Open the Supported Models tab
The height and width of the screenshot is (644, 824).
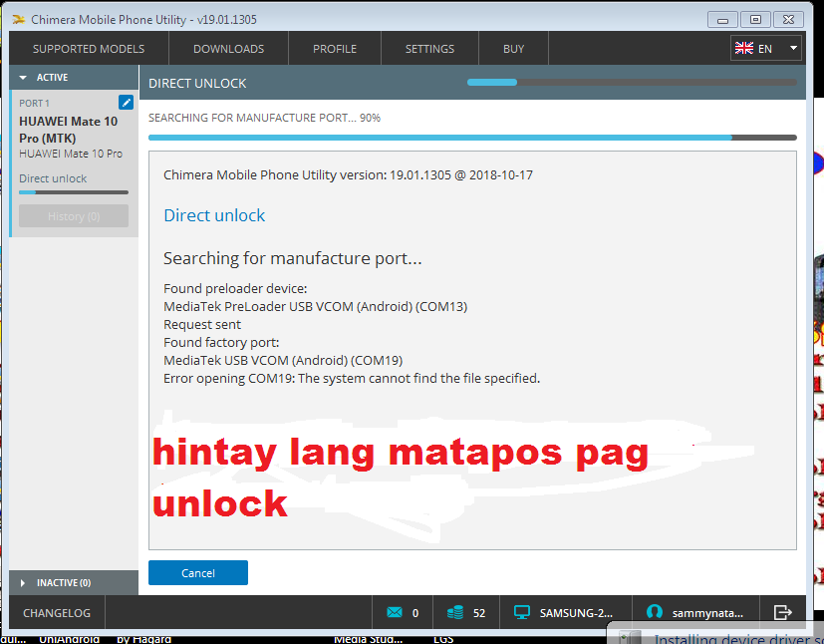pos(89,49)
